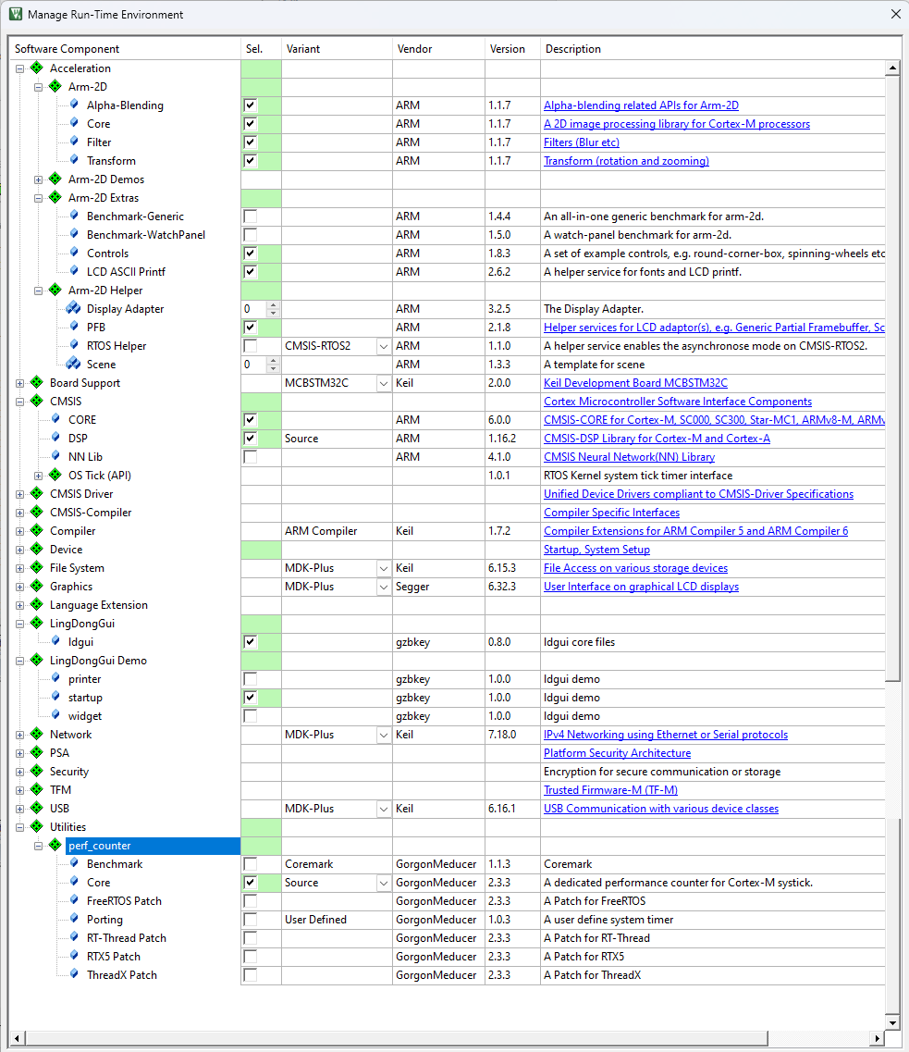
Task: Click the green diamond icon beside CMSIS Driver
Action: 37,493
